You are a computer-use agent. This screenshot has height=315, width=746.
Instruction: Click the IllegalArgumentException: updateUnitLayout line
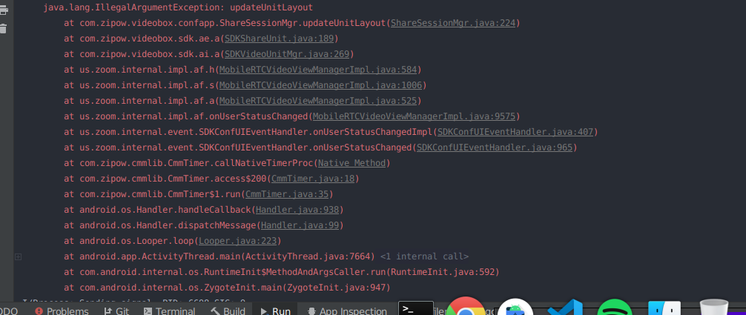coord(178,7)
